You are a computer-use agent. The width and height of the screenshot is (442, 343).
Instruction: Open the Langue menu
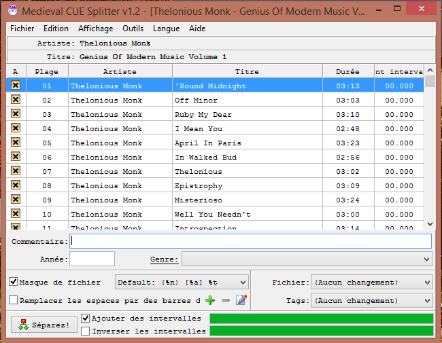(166, 29)
